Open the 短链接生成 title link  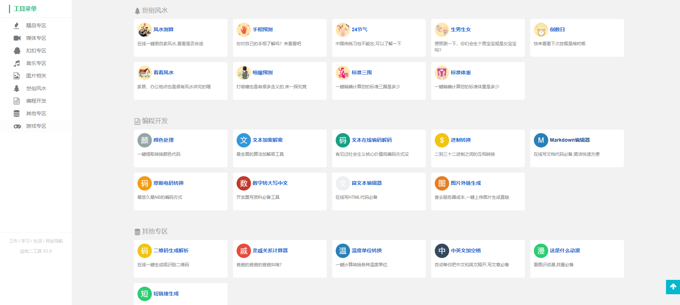166,294
